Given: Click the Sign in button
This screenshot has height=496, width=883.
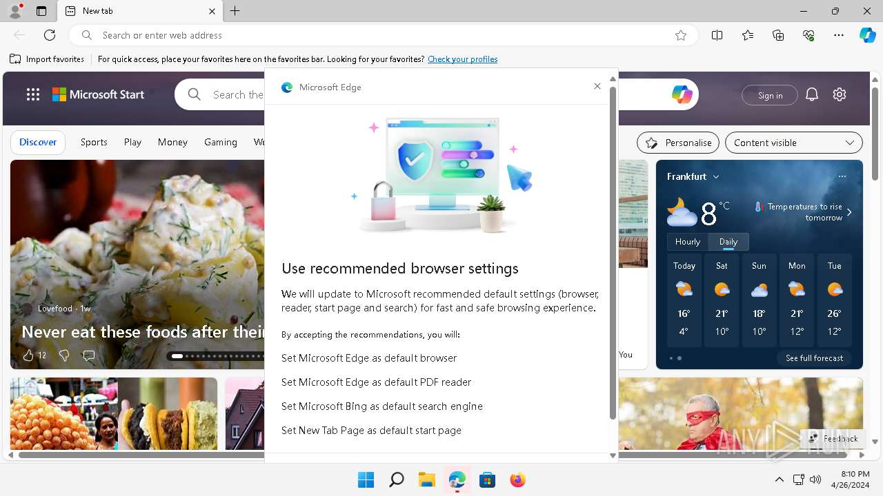Looking at the screenshot, I should point(770,95).
